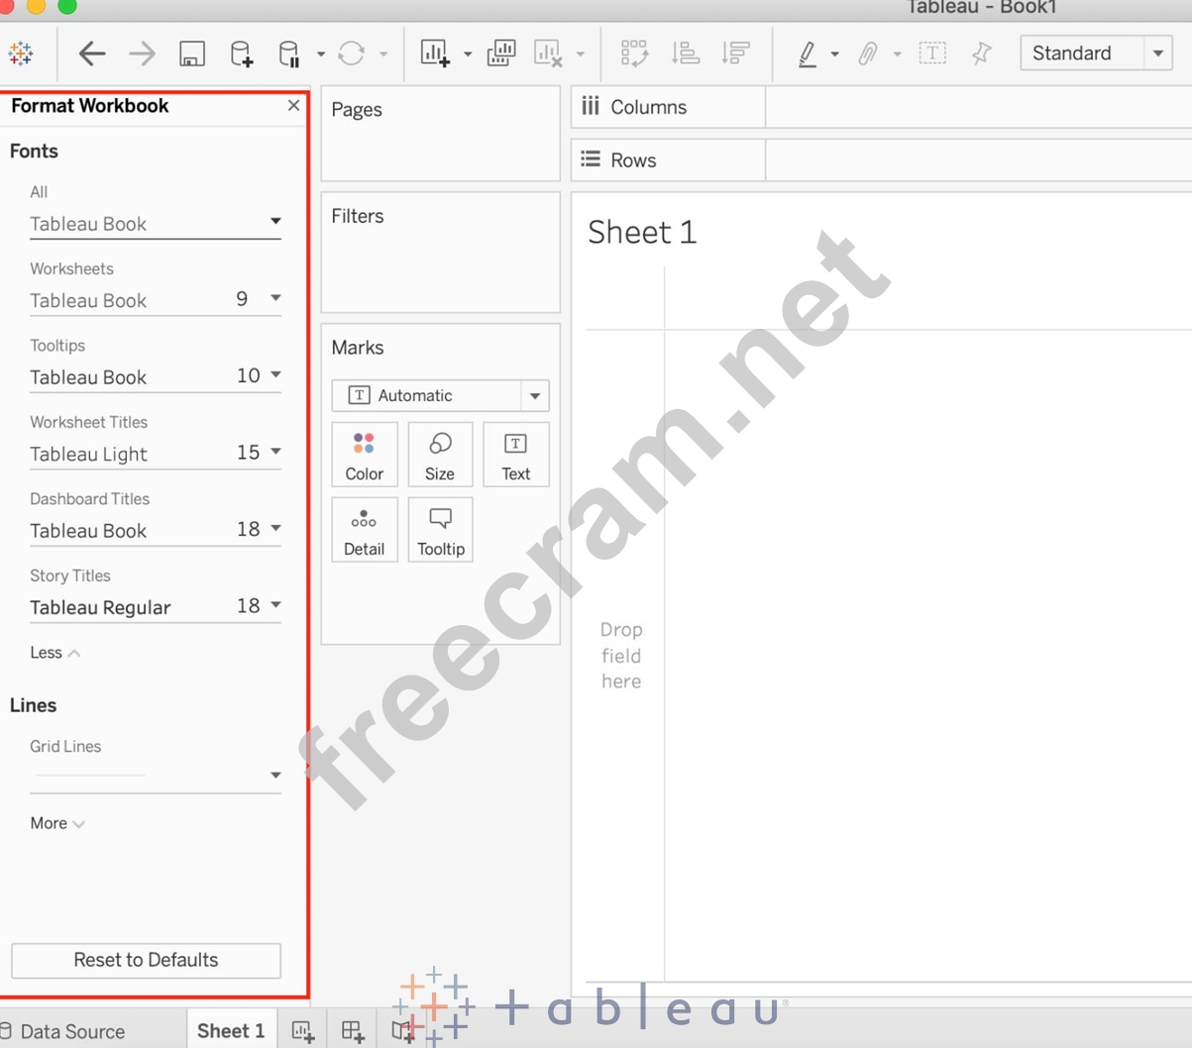
Task: Open the Clear Sheet dropdown arrow
Action: [x=581, y=54]
